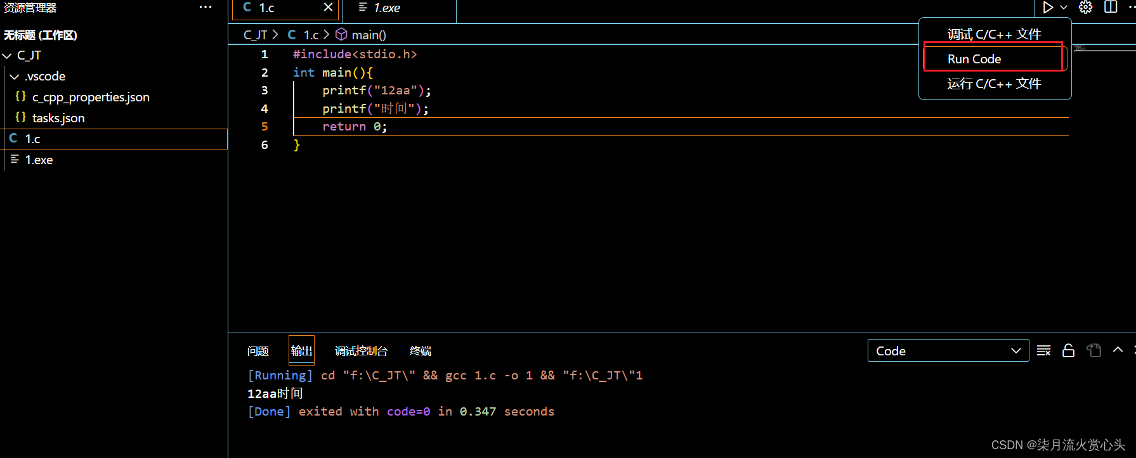Click the printf("时间"); code line
Image resolution: width=1136 pixels, height=458 pixels.
375,109
